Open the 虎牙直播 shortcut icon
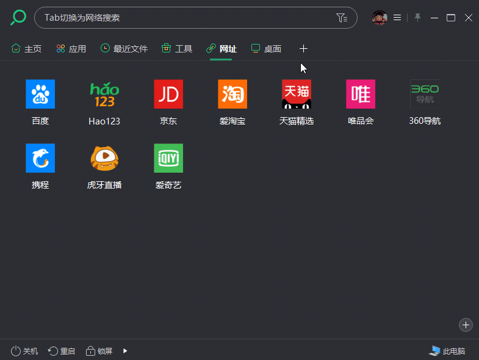 pyautogui.click(x=104, y=158)
